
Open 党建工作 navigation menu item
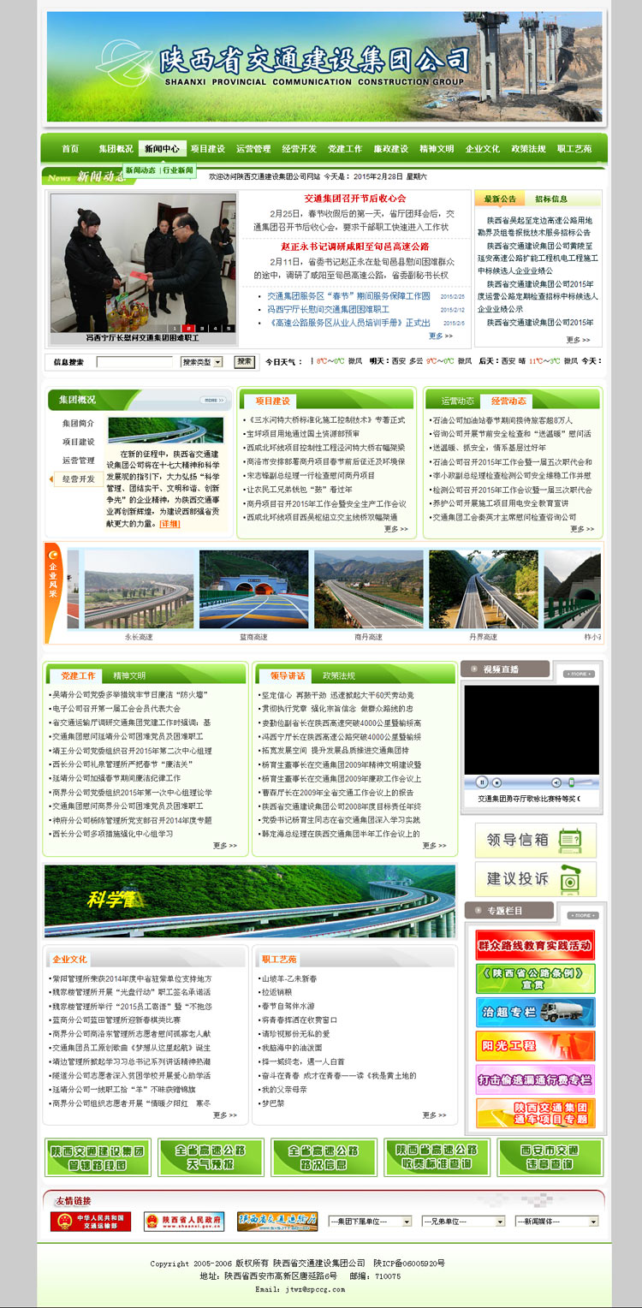345,149
